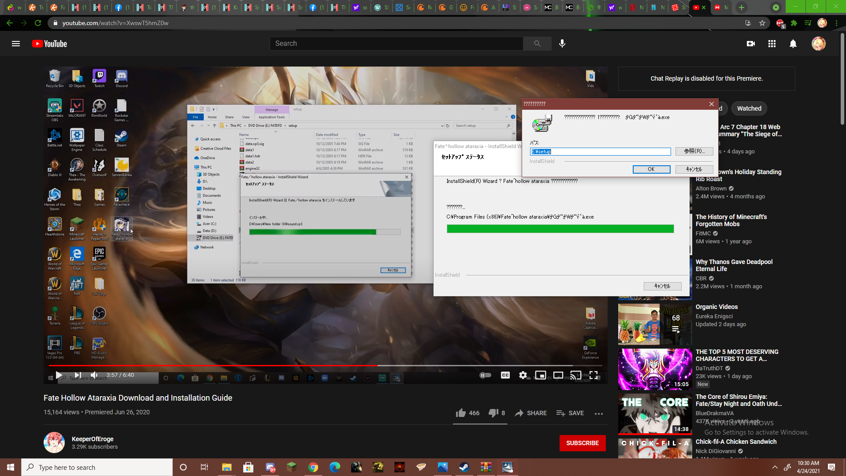Open the more actions ellipsis under video
Screen dimensions: 846x476
(x=599, y=413)
